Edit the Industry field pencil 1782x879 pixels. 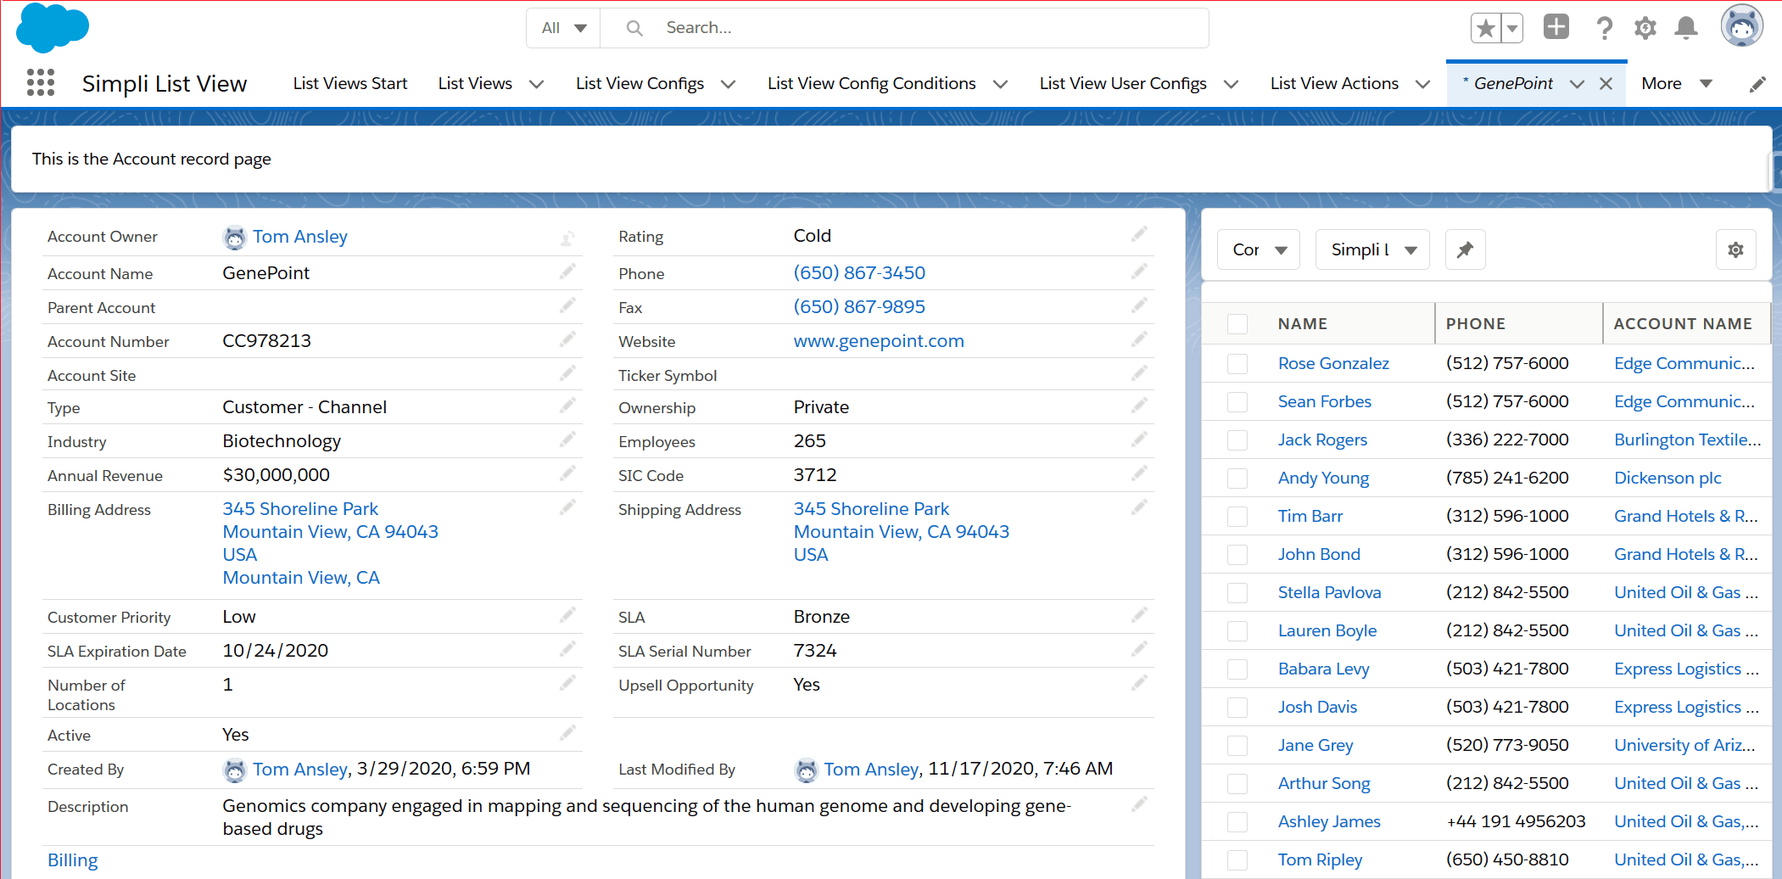point(567,439)
